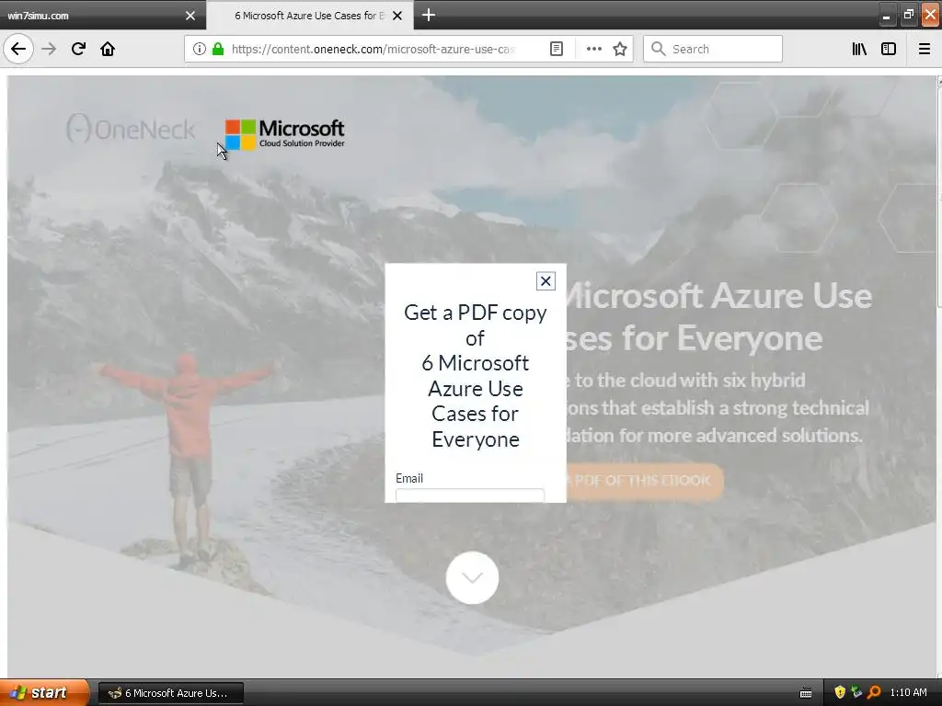Open the browser home page
This screenshot has width=942, height=706.
click(108, 49)
